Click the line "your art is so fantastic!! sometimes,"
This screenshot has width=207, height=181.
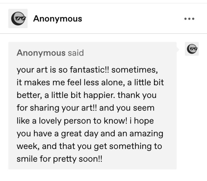[87, 70]
